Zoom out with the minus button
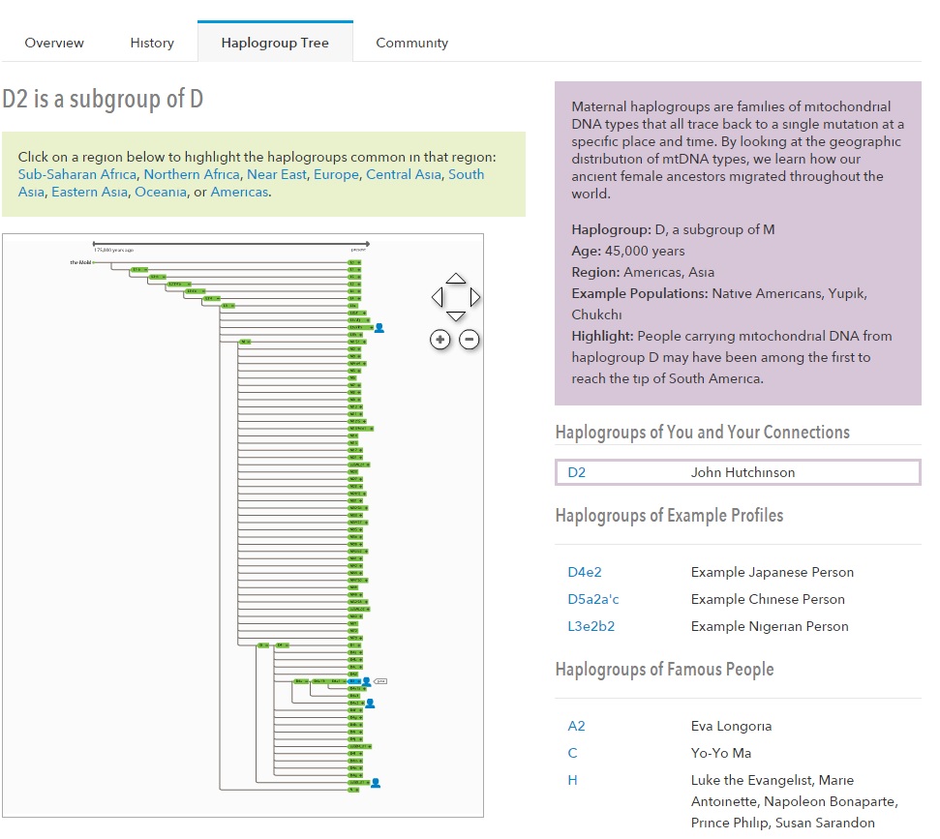The height and width of the screenshot is (839, 940). click(470, 339)
